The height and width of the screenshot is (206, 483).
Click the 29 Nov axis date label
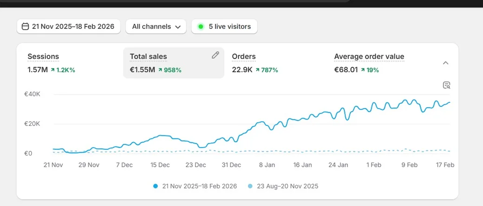coord(89,165)
